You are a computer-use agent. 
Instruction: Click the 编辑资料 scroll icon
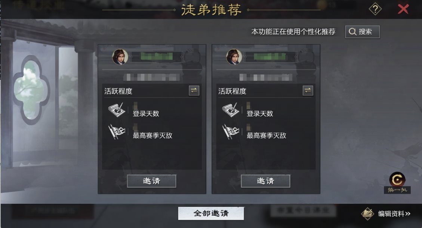point(368,214)
